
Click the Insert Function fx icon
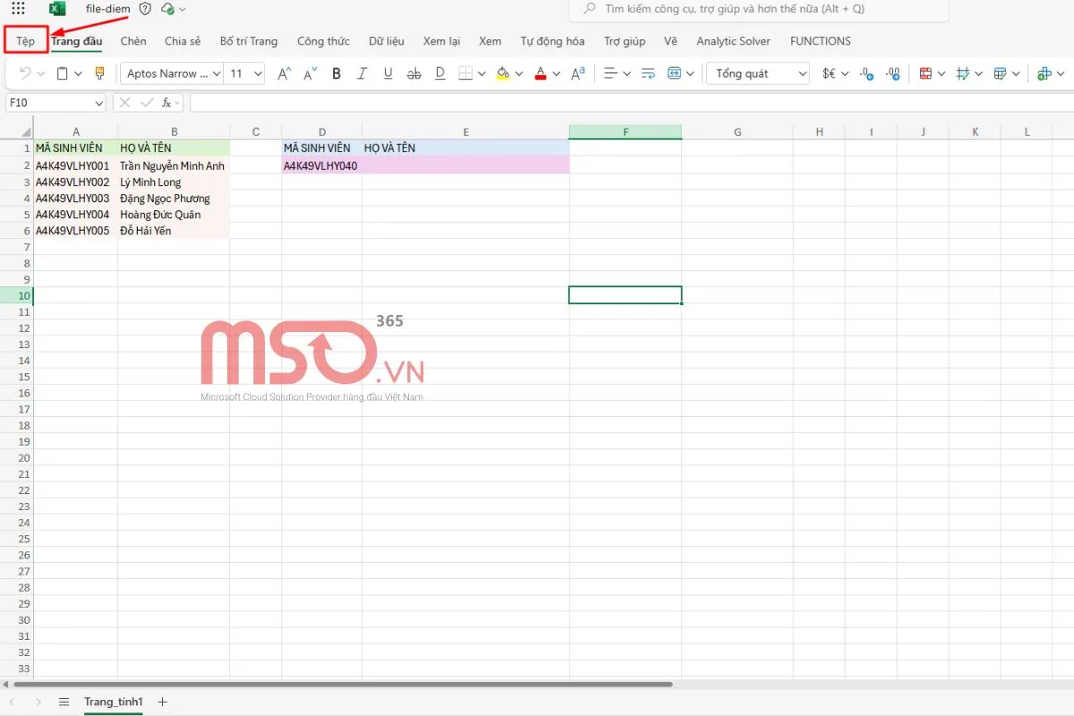(166, 103)
